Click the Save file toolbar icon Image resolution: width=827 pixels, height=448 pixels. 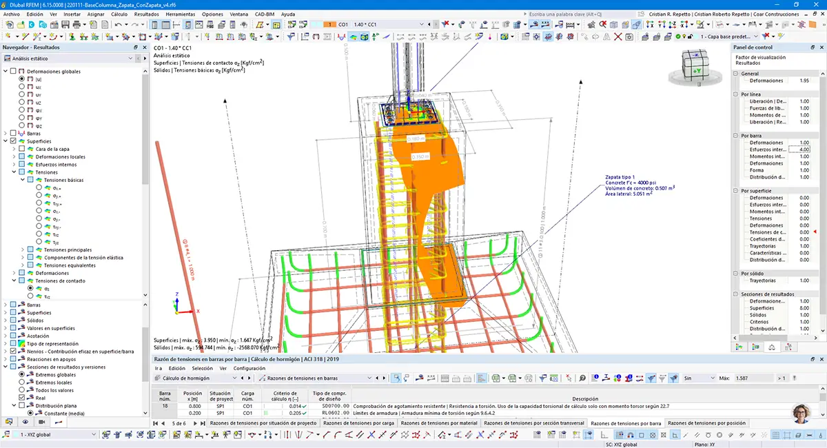(x=65, y=24)
